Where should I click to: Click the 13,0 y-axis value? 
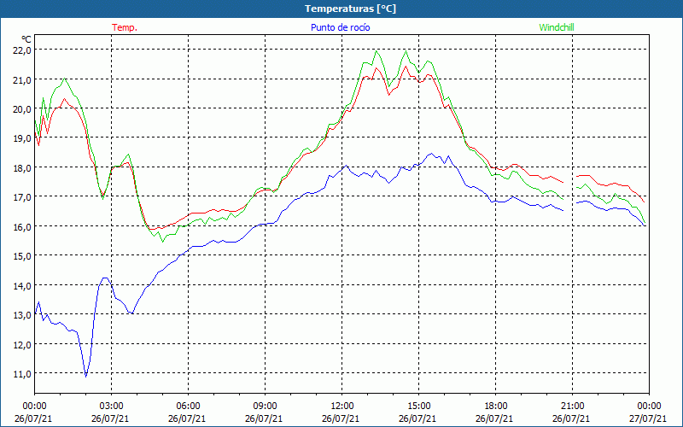[x=23, y=314]
